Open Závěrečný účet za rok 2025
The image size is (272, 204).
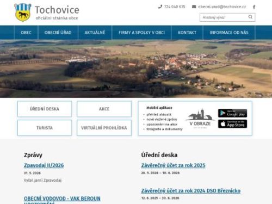tap(173, 165)
